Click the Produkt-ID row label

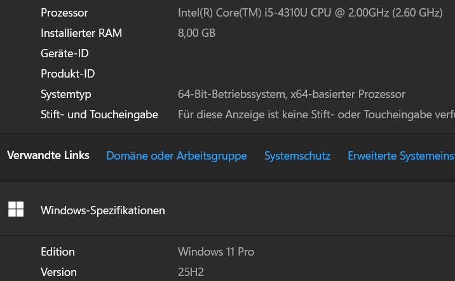coord(67,74)
